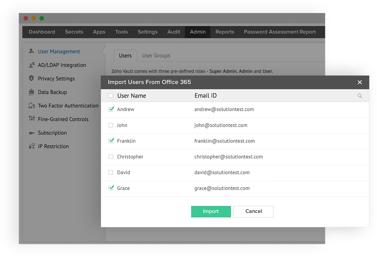This screenshot has width=377, height=256.
Task: Click the Email ID column header
Action: tap(205, 96)
